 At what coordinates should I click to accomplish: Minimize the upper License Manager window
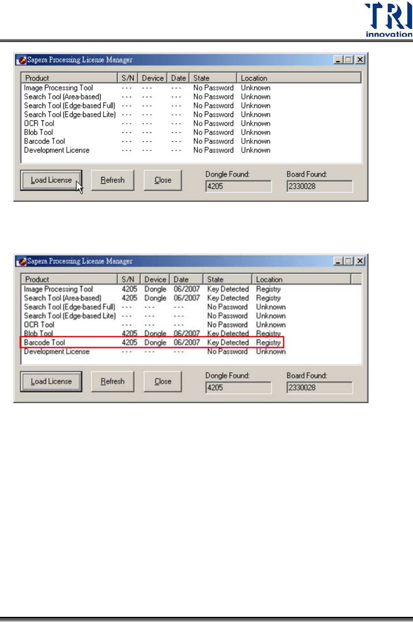click(339, 60)
